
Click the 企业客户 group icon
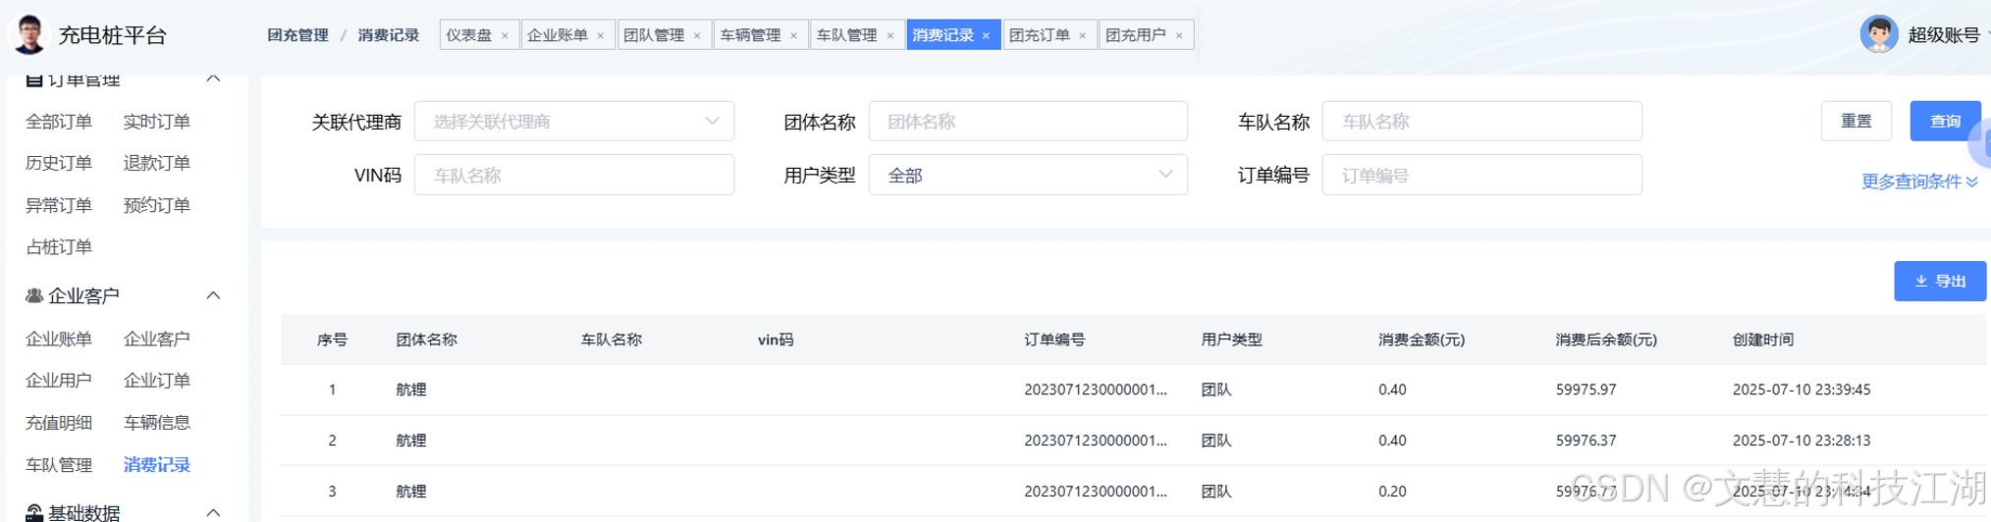34,295
